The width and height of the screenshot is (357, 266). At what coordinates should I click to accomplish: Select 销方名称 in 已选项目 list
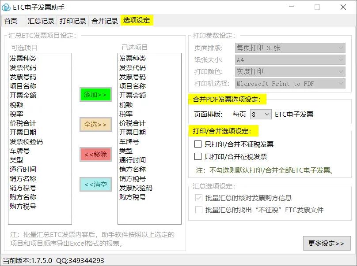pyautogui.click(x=133, y=169)
